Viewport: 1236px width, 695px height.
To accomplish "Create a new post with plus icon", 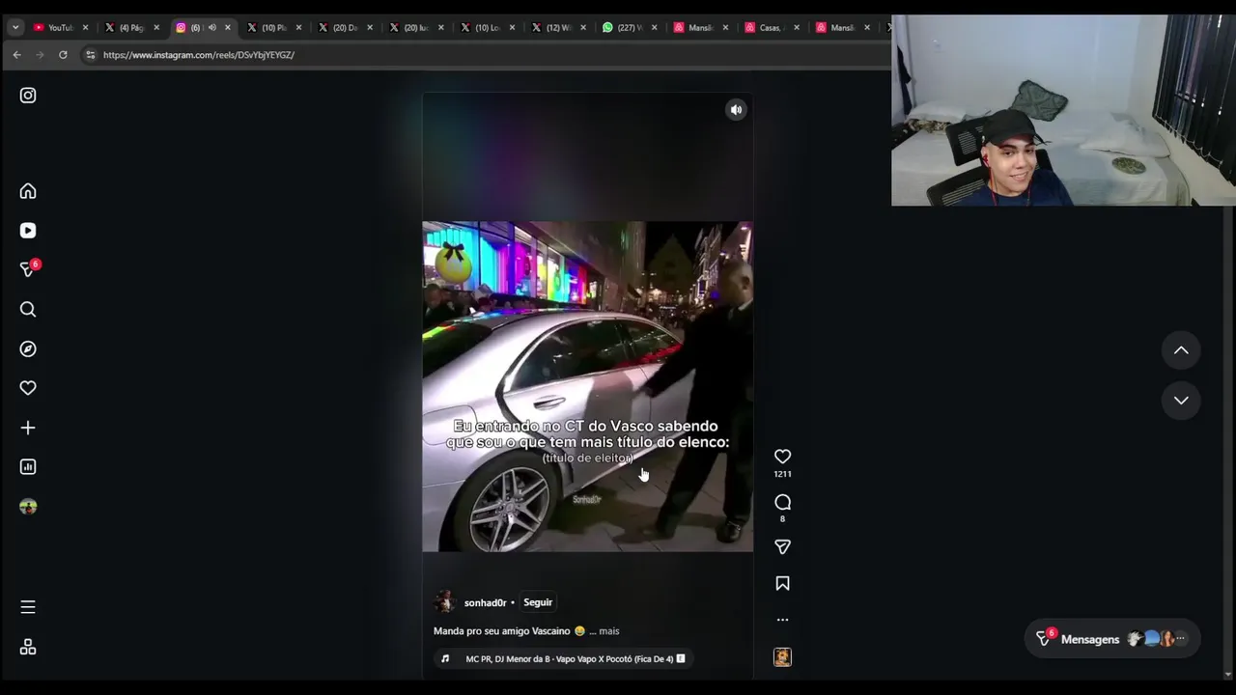I will (x=28, y=428).
